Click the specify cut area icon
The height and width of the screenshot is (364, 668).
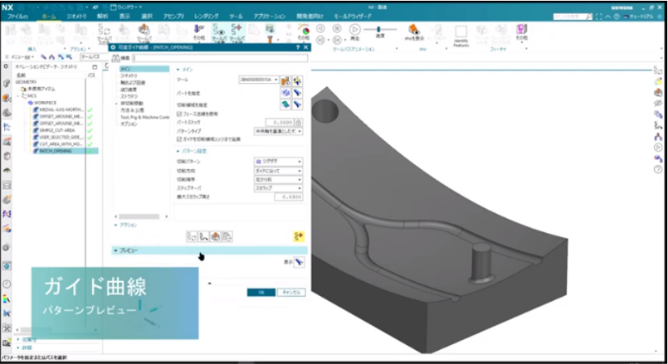pos(285,104)
